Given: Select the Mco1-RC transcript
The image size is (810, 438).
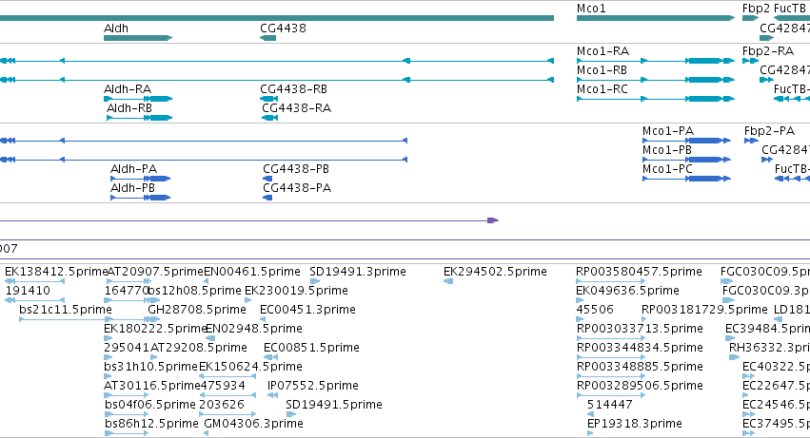Looking at the screenshot, I should click(x=656, y=99).
